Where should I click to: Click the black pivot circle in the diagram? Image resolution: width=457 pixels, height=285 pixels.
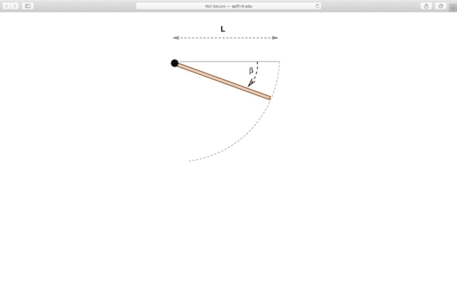point(175,63)
